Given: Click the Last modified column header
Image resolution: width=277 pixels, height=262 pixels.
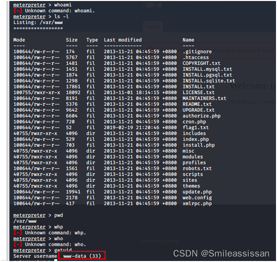Looking at the screenshot, I should (x=123, y=40).
